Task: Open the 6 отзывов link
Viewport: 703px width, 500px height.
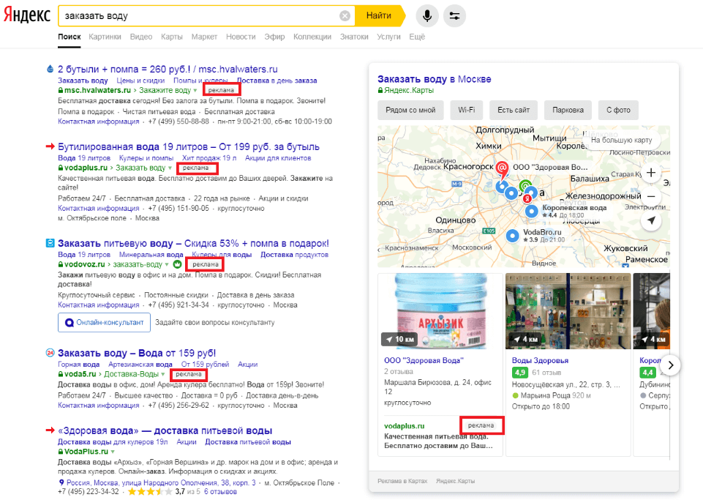Action: click(220, 492)
